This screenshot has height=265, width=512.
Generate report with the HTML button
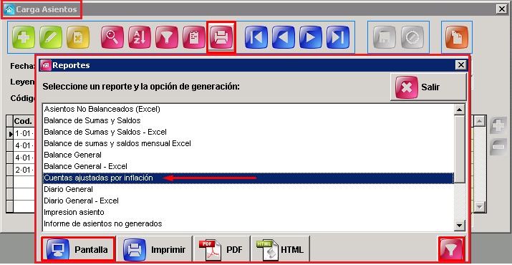(x=281, y=250)
